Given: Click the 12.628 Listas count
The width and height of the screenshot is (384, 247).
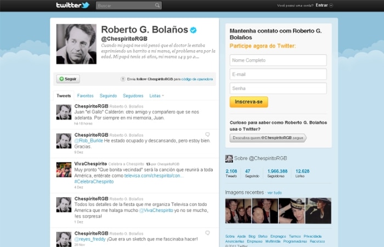Looking at the screenshot, I should [x=302, y=173].
